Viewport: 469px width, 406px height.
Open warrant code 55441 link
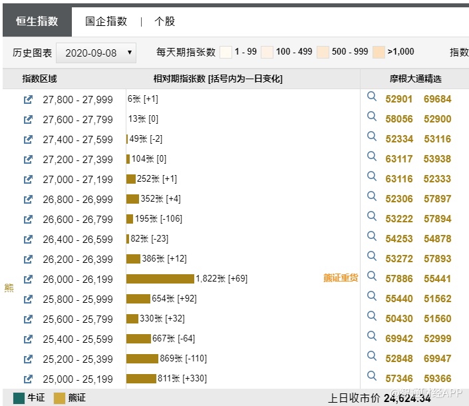tap(437, 279)
